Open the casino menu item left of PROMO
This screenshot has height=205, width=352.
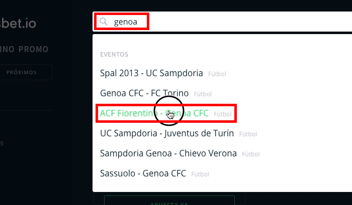click(7, 49)
